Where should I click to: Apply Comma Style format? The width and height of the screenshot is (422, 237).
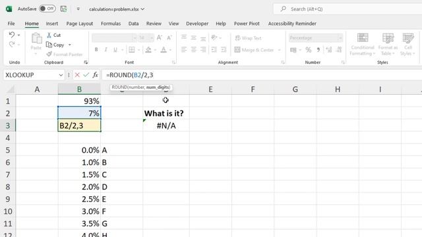click(318, 50)
